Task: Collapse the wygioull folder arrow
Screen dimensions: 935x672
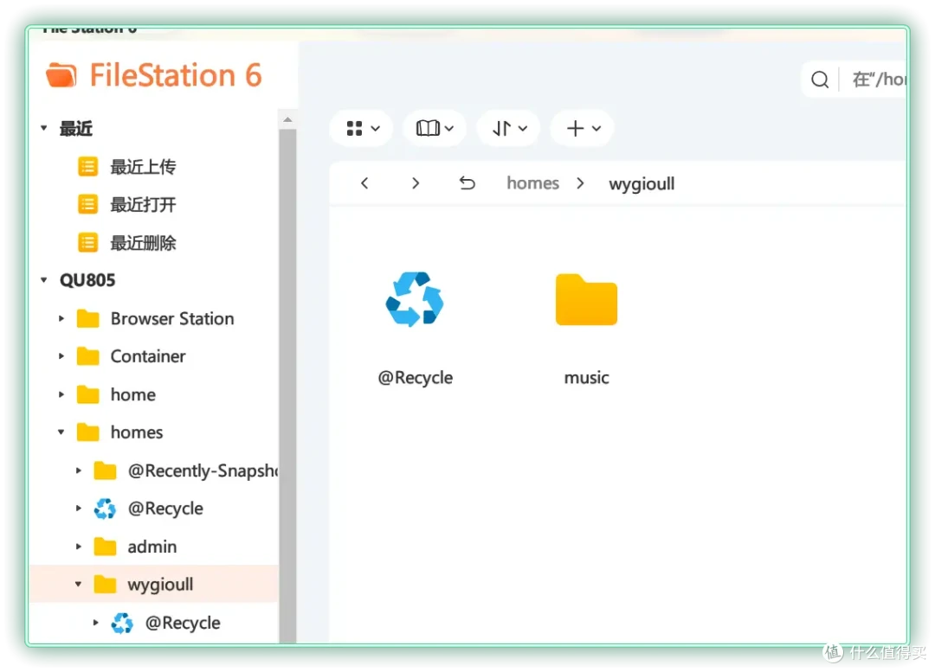Action: click(x=78, y=585)
